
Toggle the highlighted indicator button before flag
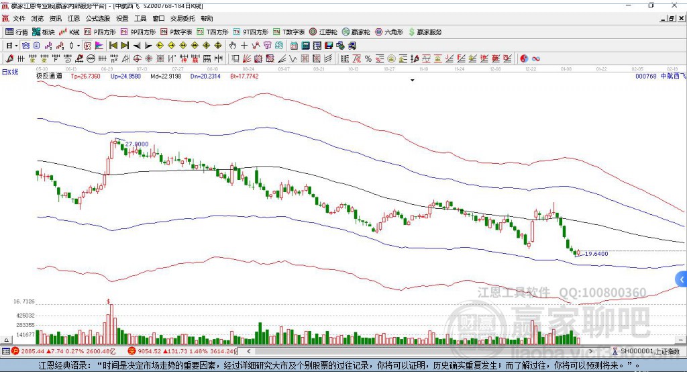(87, 46)
